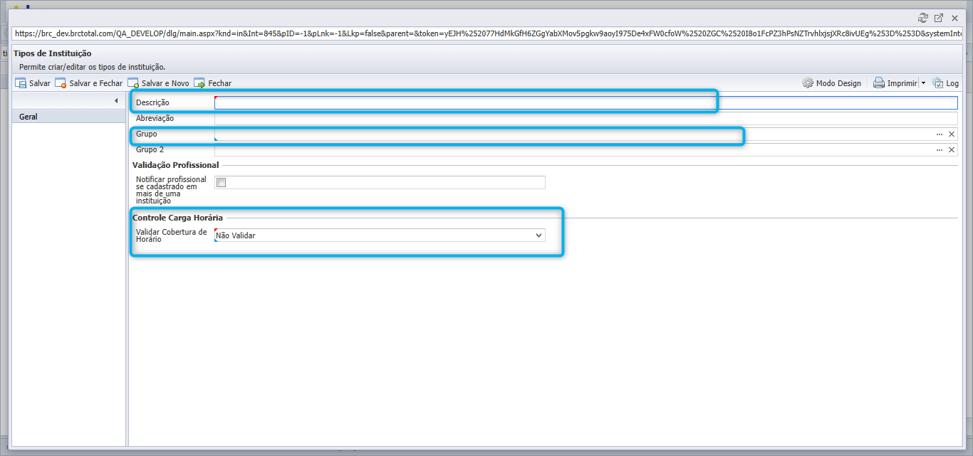Select the Geral tab
The height and width of the screenshot is (456, 973).
point(69,117)
